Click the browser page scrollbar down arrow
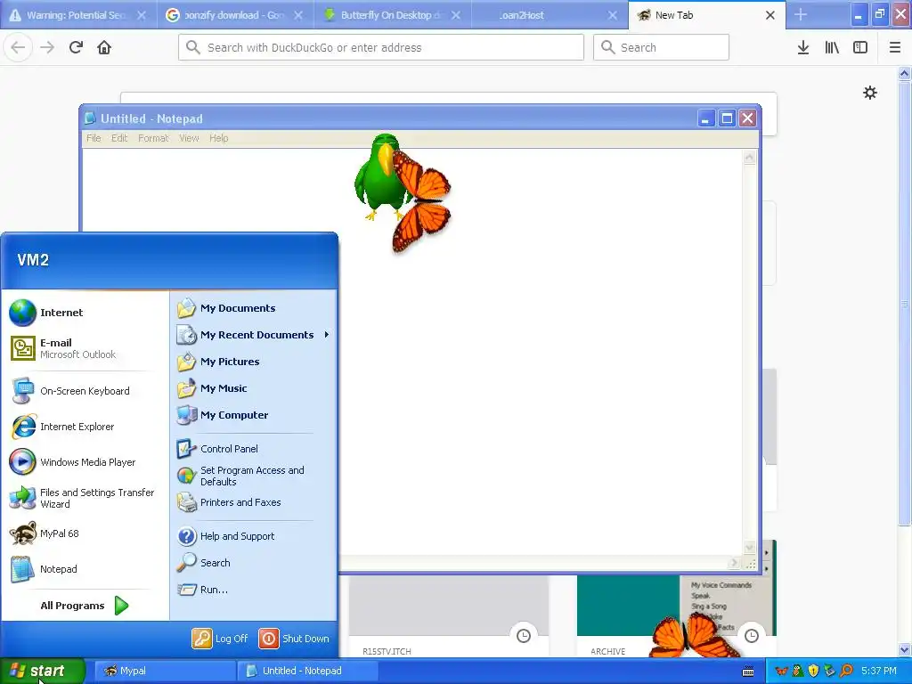 (905, 650)
